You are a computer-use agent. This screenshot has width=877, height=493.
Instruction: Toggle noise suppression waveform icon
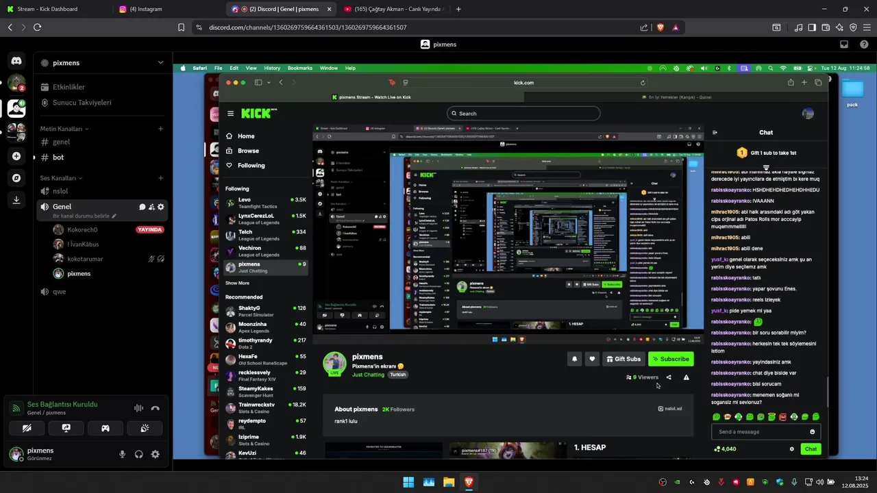138,408
